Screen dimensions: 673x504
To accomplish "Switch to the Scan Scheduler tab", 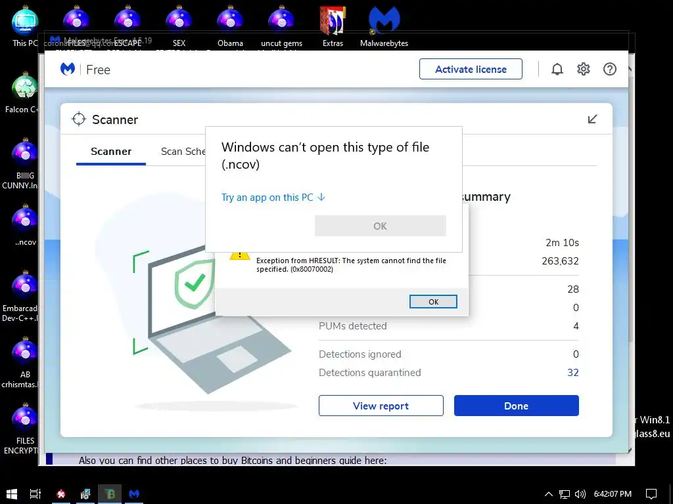I will 183,152.
